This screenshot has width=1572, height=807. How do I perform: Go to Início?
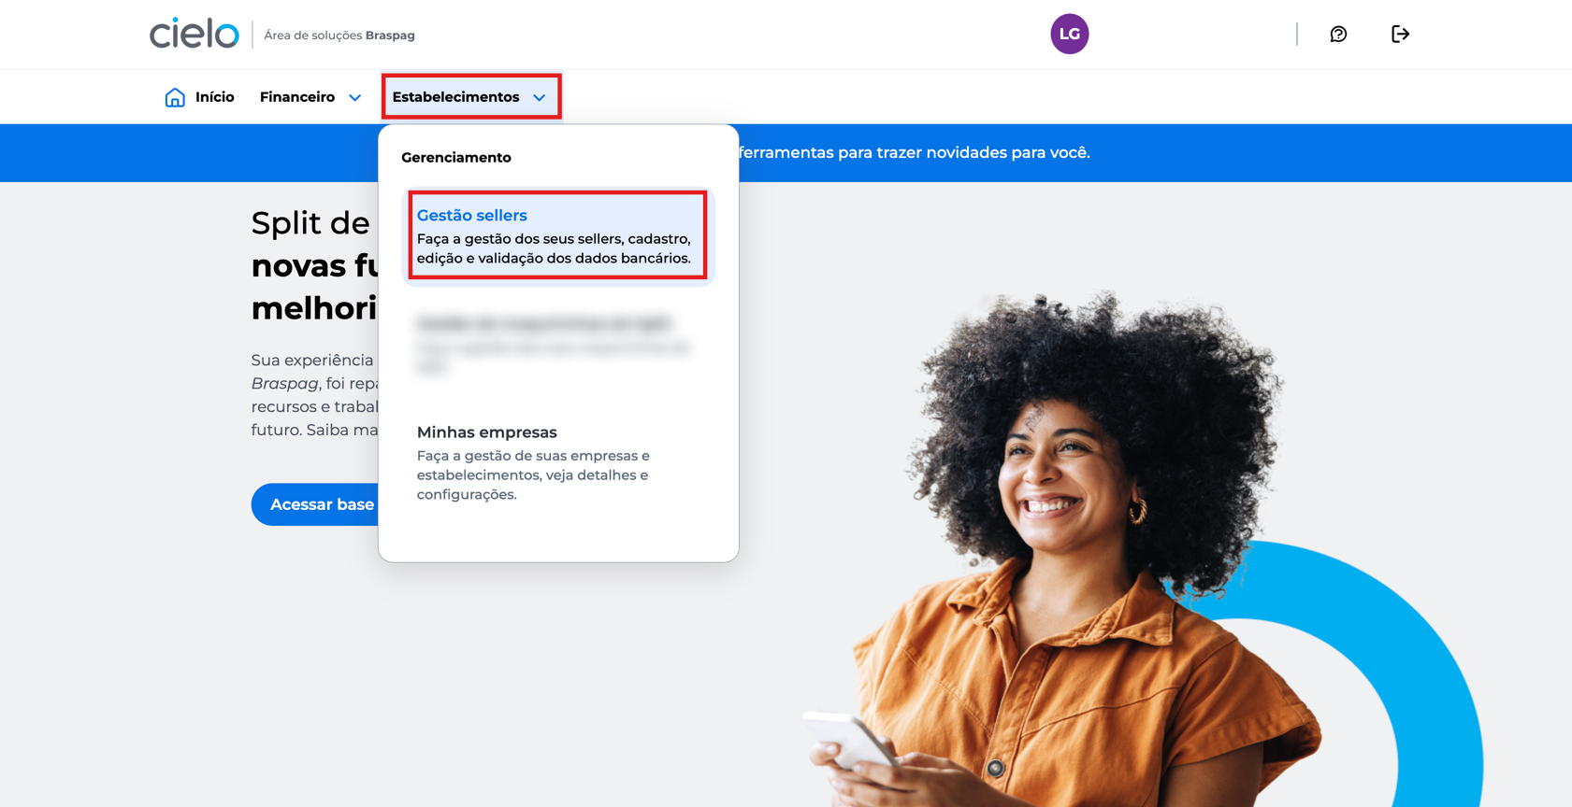214,97
